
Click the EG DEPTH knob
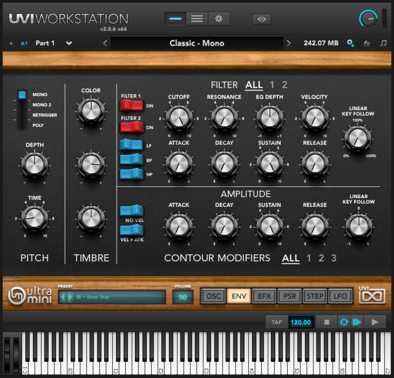[269, 118]
